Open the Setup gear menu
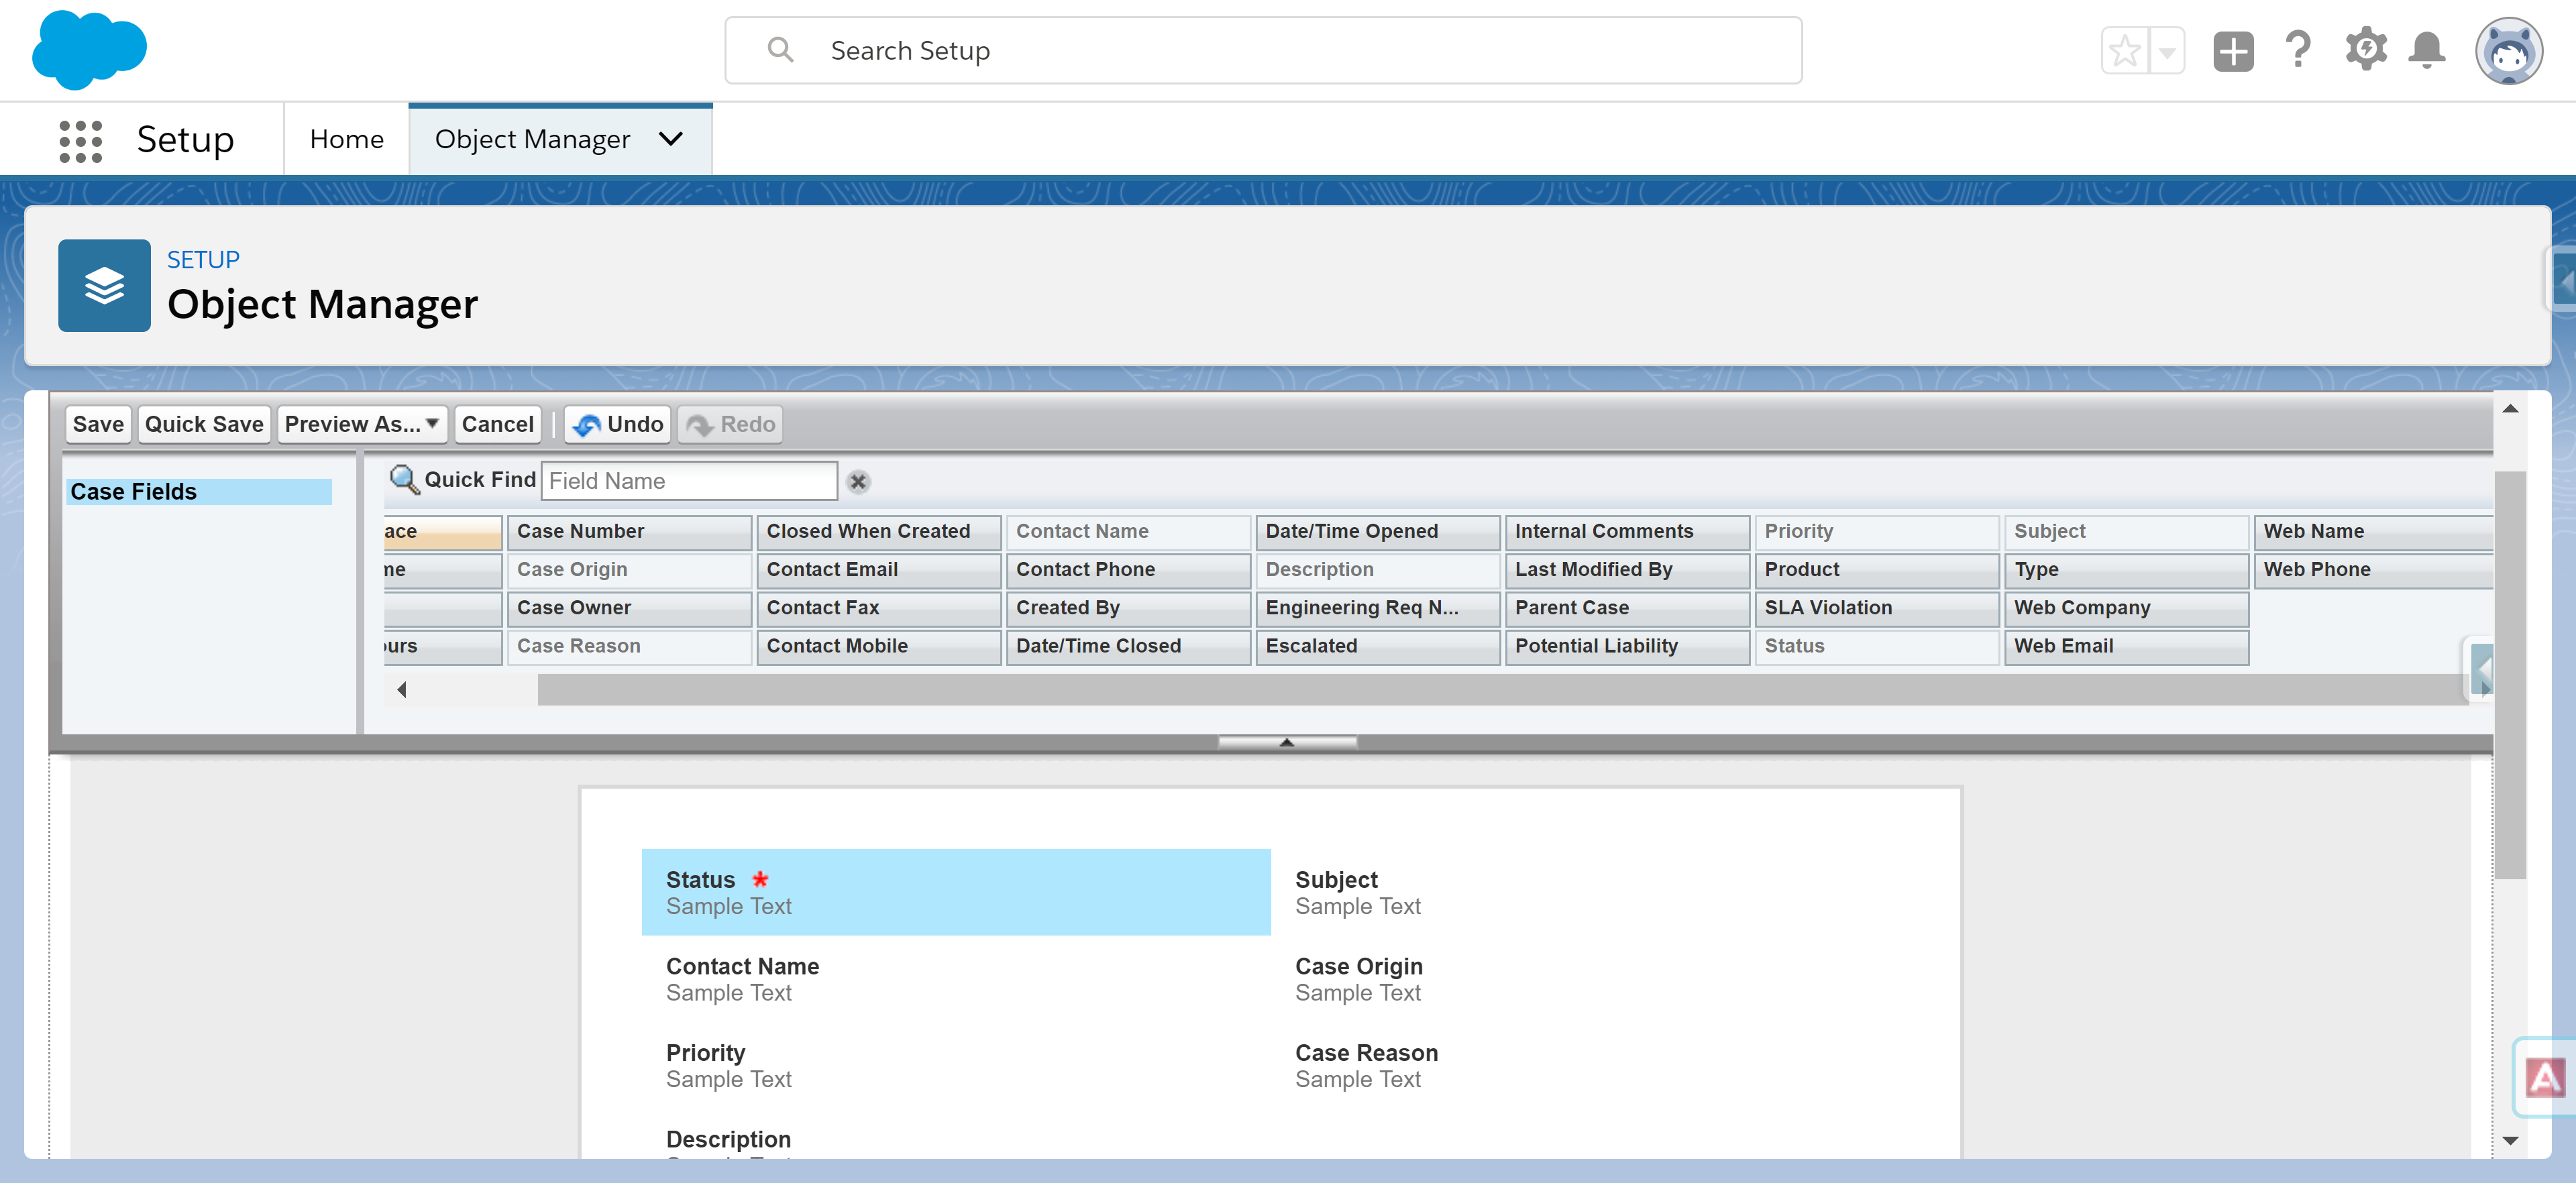Screen dimensions: 2576x1183 point(2365,50)
